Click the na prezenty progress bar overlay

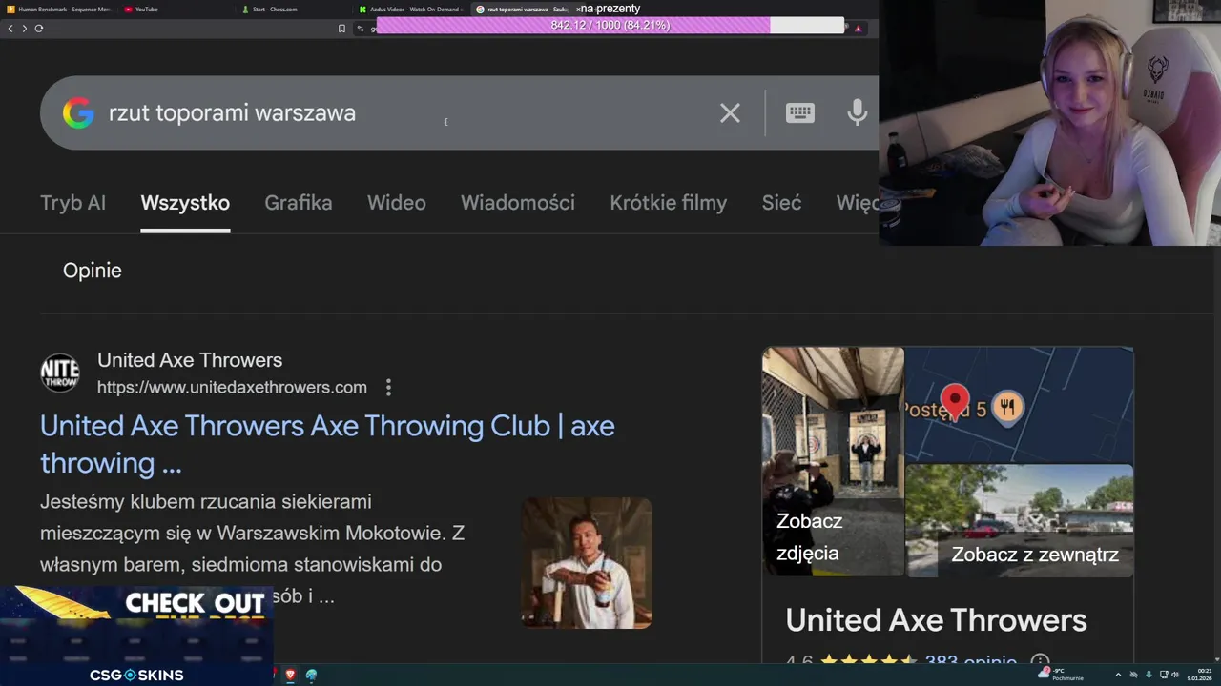[x=610, y=26]
